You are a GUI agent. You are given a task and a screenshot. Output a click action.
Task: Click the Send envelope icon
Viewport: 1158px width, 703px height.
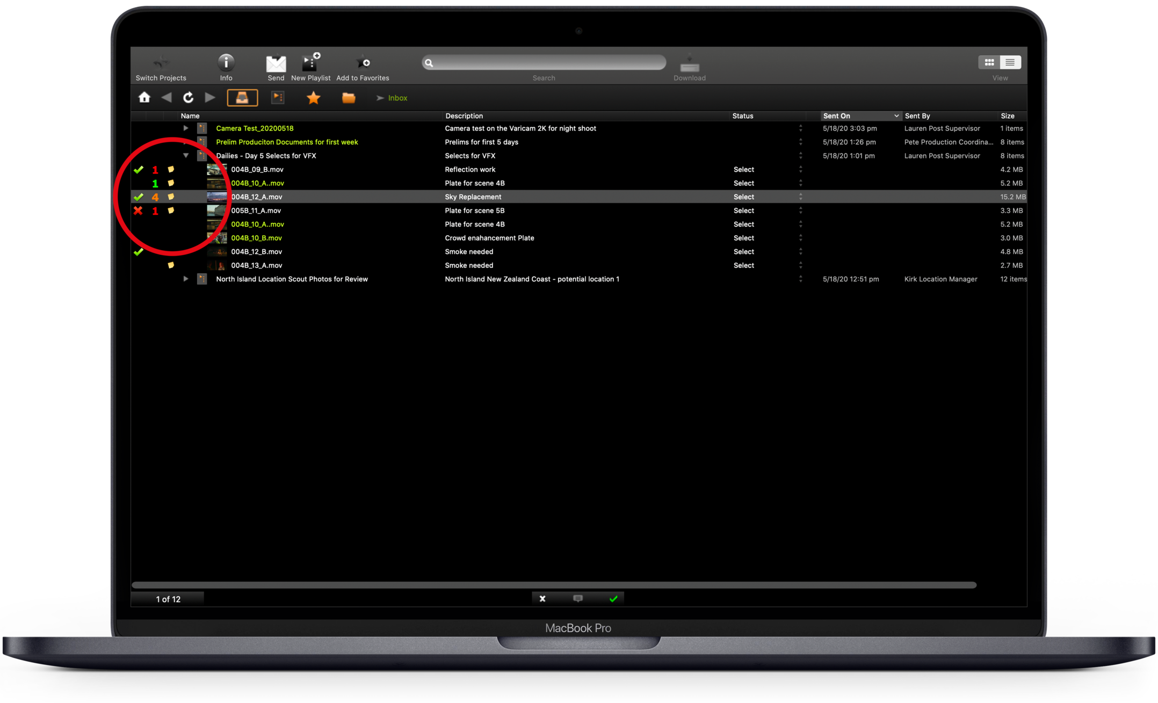(276, 64)
